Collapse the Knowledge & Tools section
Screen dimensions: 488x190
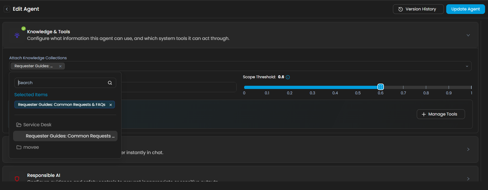tap(468, 35)
